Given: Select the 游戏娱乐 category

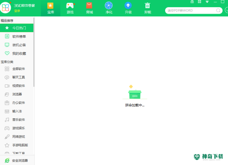Looking at the screenshot, I should (16, 128).
